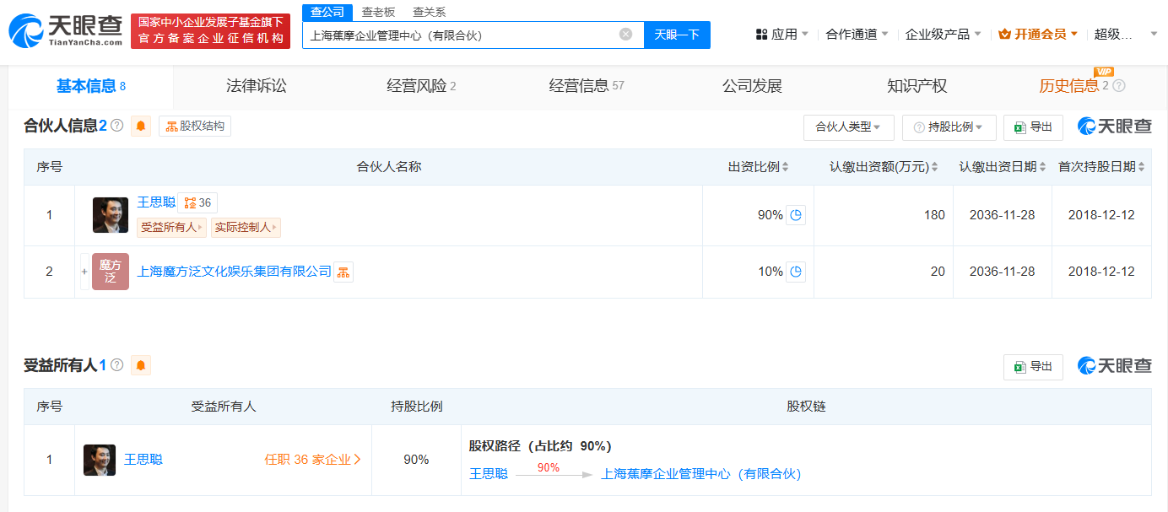This screenshot has width=1168, height=512.
Task: Clear the search box using the X icon
Action: pyautogui.click(x=625, y=35)
